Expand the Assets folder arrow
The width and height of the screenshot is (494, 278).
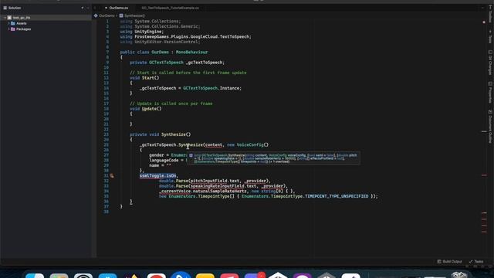8,23
